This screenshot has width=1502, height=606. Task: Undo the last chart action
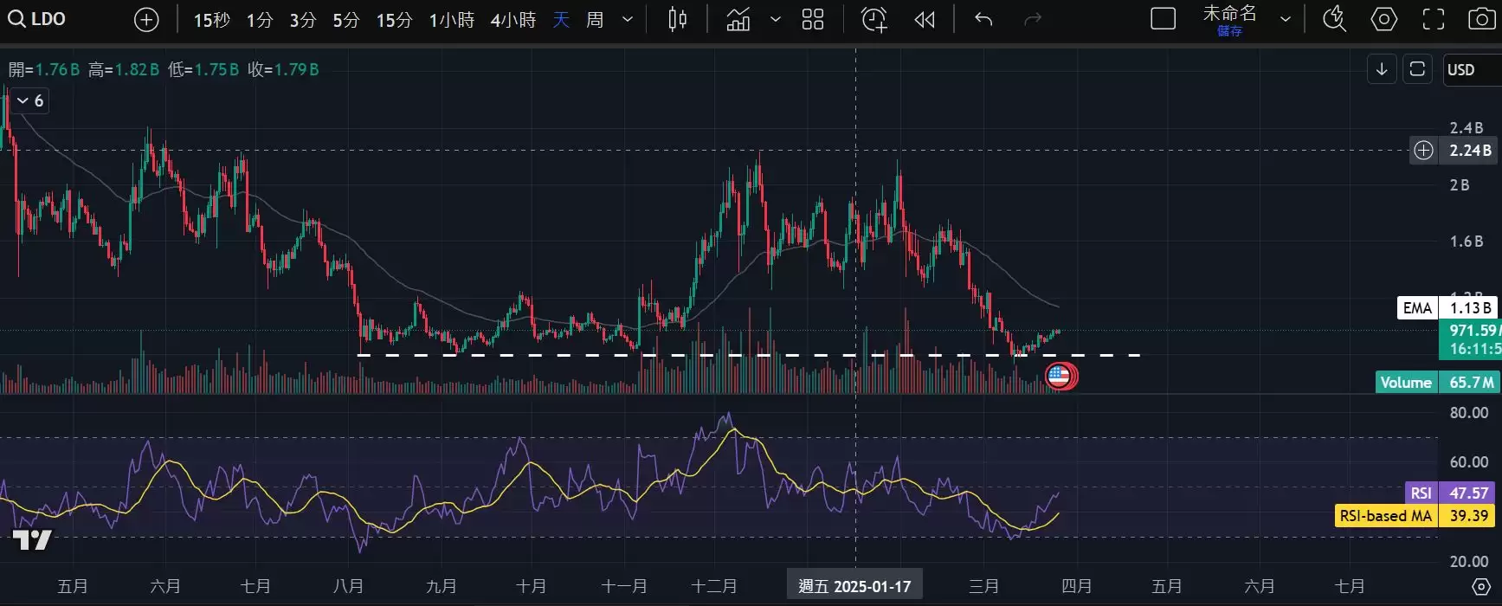[983, 19]
